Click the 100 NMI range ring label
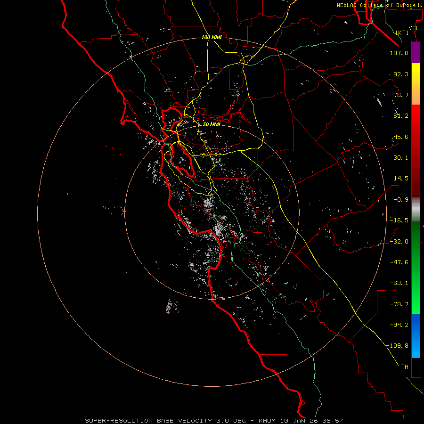 pos(212,37)
